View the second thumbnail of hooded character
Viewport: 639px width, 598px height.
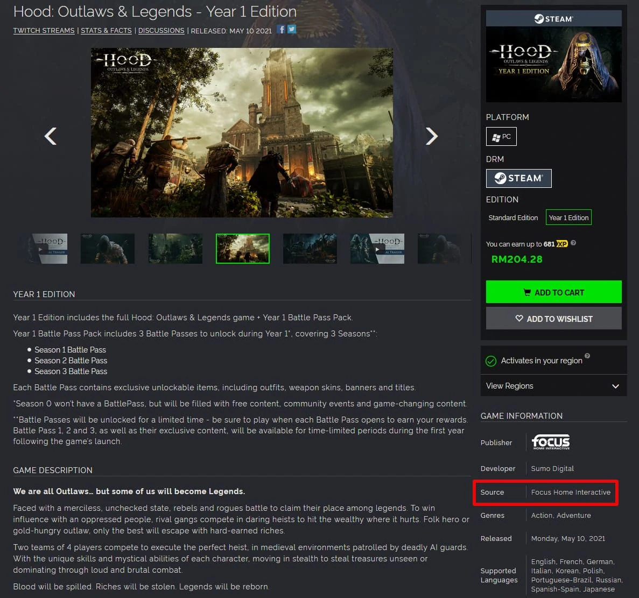(108, 249)
